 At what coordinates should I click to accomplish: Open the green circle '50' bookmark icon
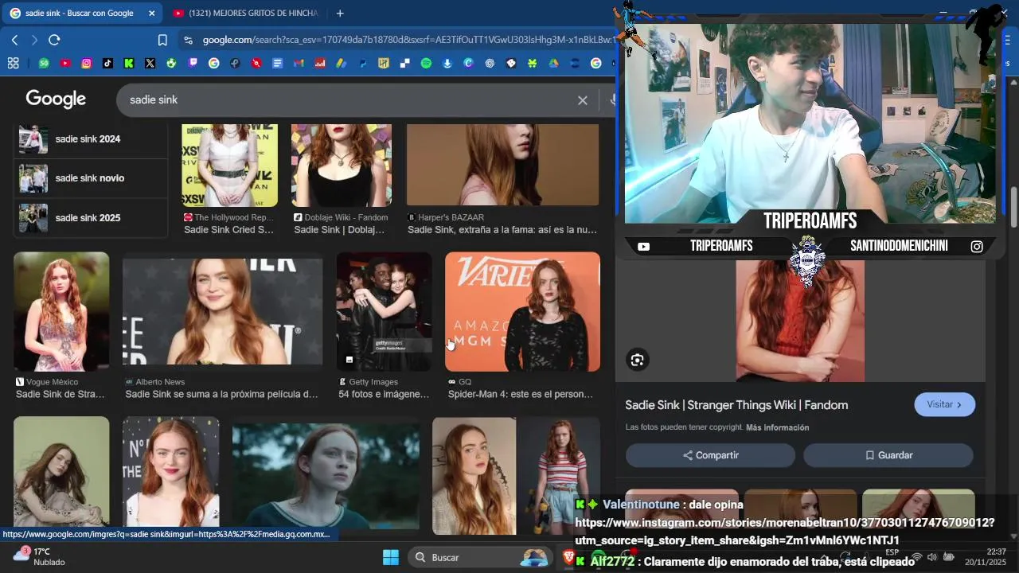click(x=44, y=63)
